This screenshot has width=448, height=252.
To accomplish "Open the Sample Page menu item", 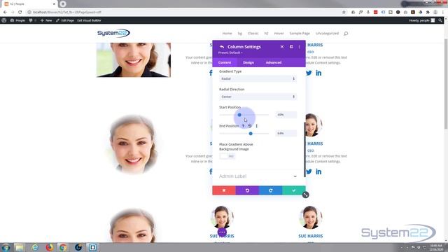I will [x=300, y=34].
